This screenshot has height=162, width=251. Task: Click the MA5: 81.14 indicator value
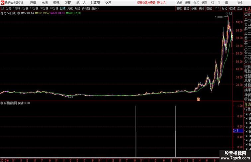[27, 13]
